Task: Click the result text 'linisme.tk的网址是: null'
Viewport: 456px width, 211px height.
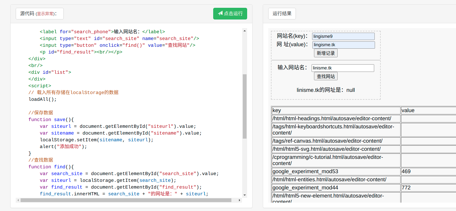Action: click(326, 90)
